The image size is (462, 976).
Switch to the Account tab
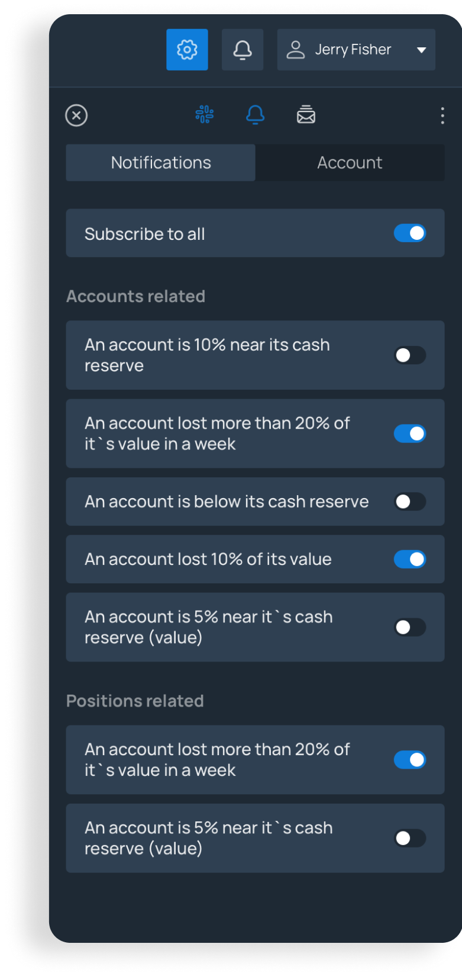click(350, 163)
